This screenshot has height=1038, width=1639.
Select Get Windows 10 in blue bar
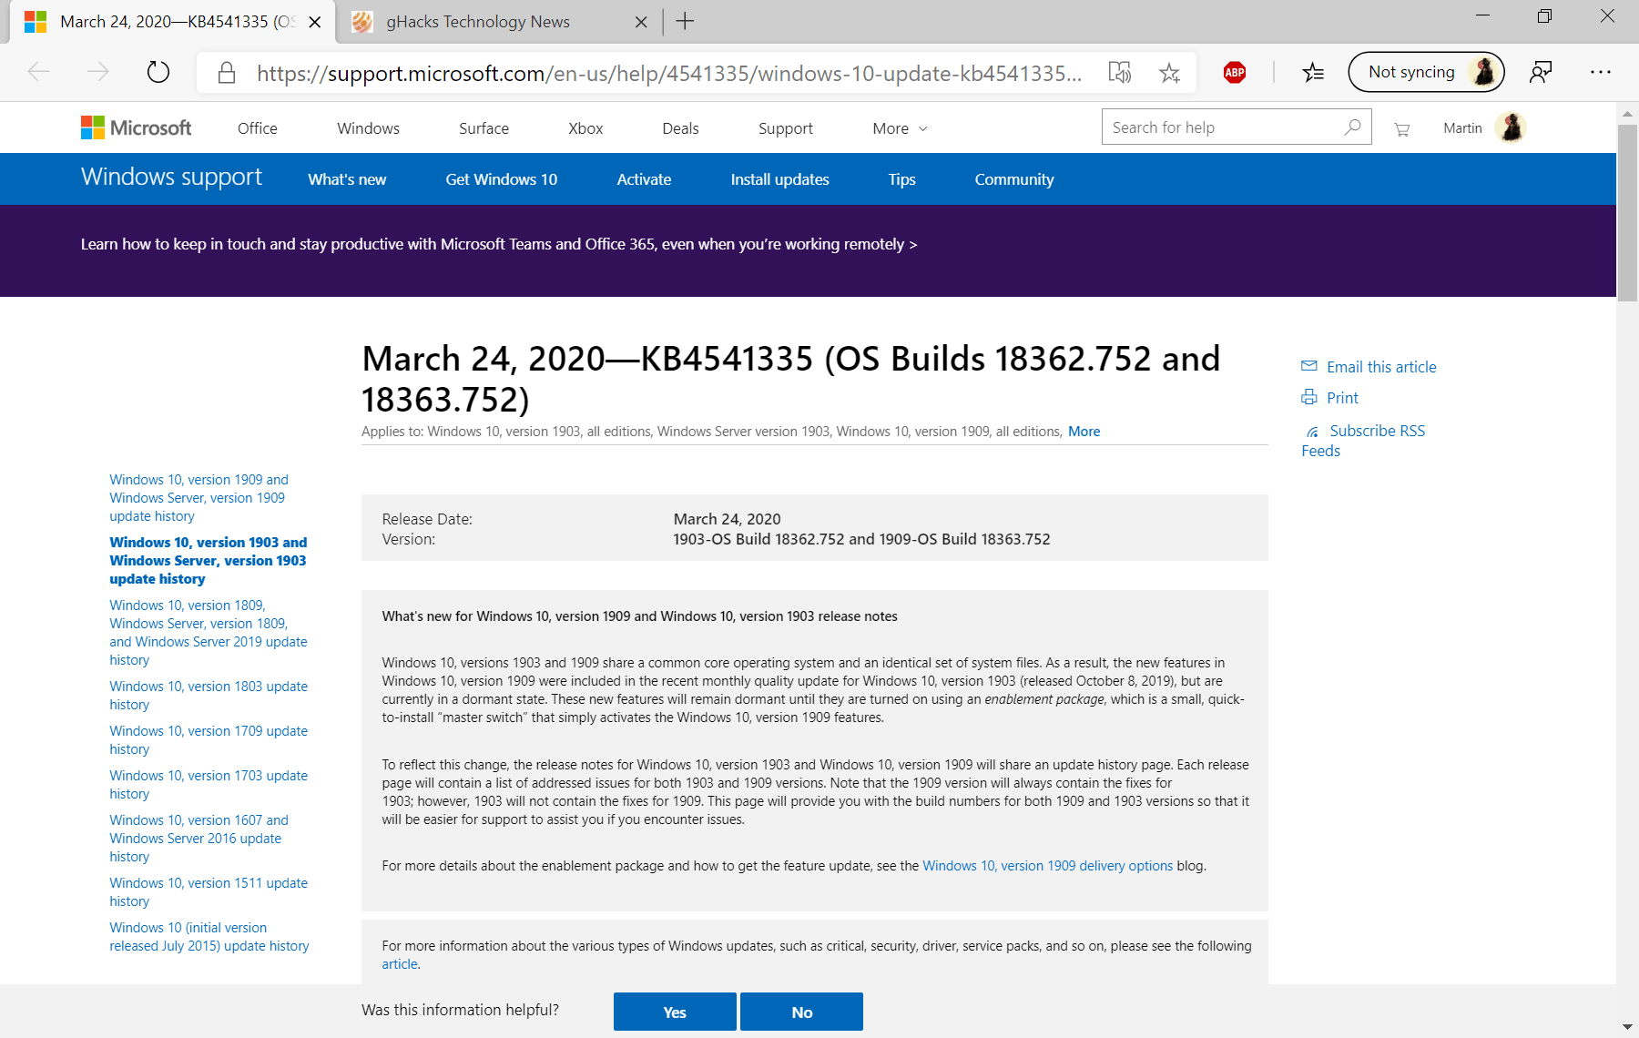point(501,179)
